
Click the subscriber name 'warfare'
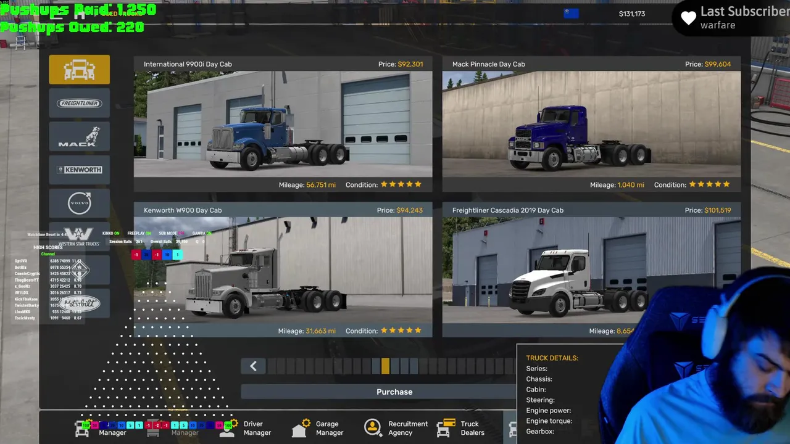tap(718, 25)
